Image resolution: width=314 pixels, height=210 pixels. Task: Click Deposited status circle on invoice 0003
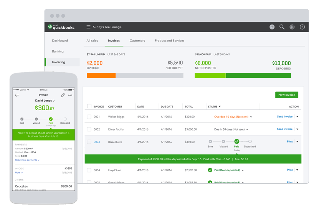250,141
